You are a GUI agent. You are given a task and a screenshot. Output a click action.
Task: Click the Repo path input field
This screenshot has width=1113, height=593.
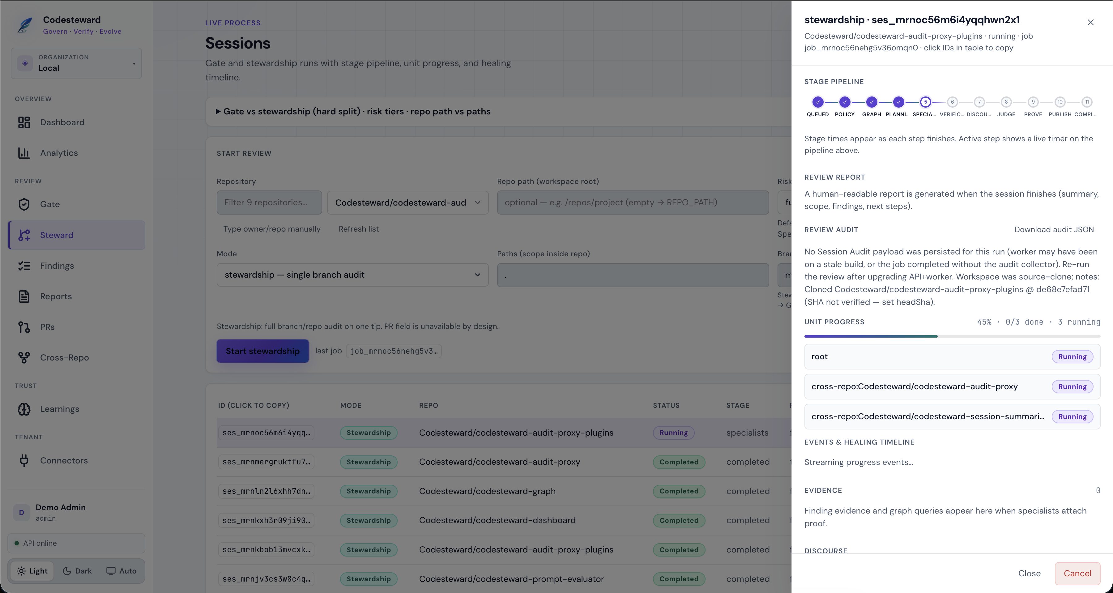tap(633, 203)
